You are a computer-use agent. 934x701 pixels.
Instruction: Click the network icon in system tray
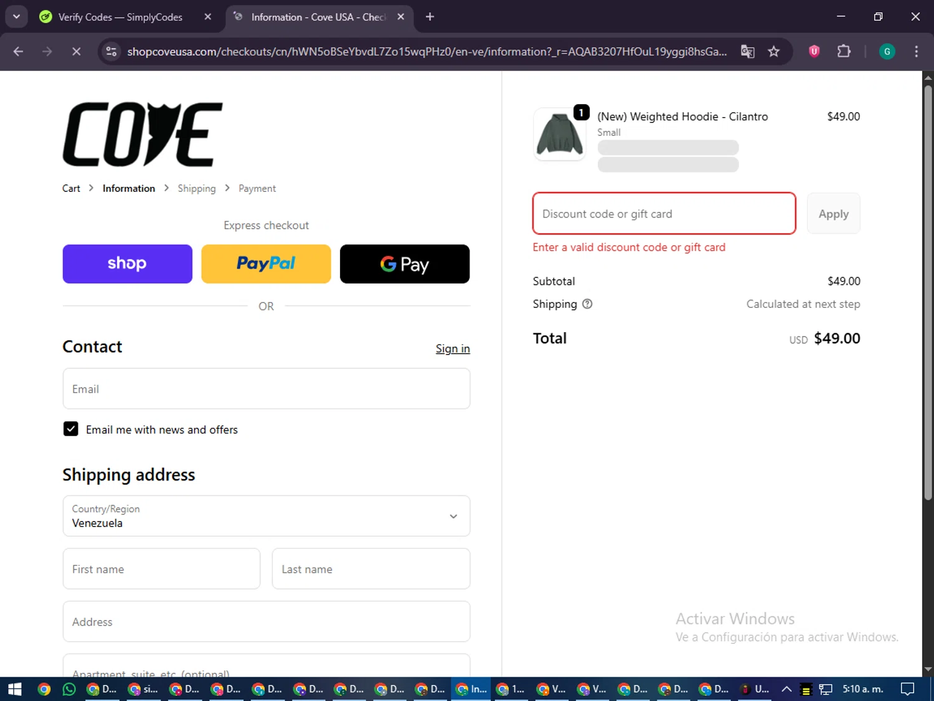coord(826,689)
